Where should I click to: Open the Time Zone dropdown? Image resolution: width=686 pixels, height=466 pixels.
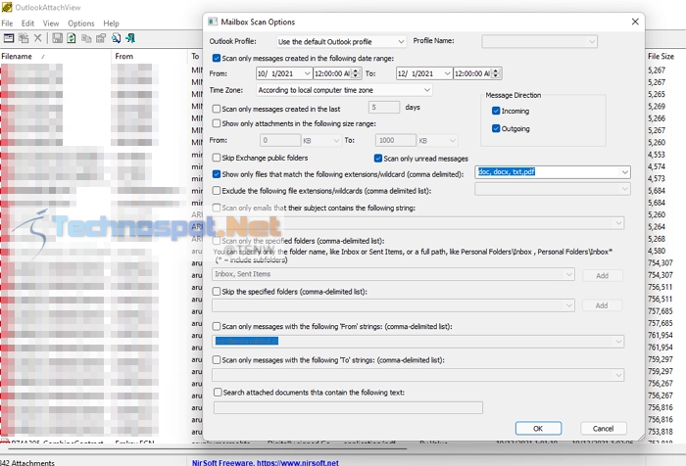344,90
